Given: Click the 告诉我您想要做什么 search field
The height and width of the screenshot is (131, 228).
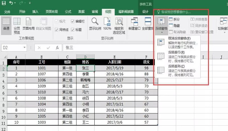Looking at the screenshot, I should [x=176, y=12].
